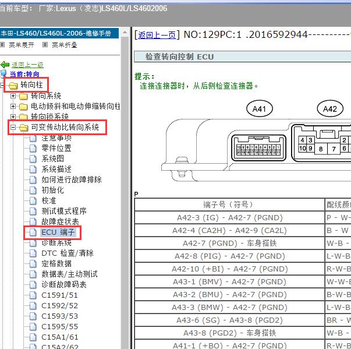Click the A43-1 (BMV) - A42-7 (PGND) cell
351x349 pixels.
point(230,281)
